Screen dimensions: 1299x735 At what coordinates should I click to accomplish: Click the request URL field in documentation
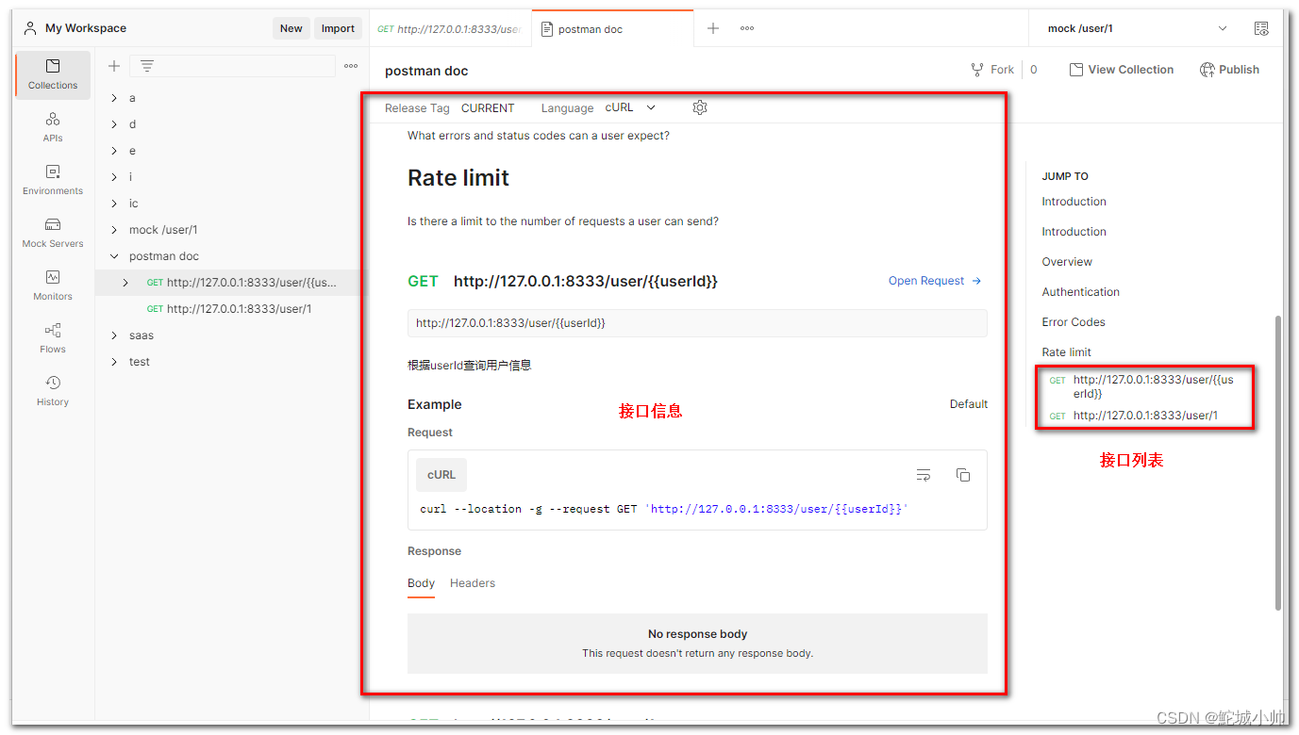[697, 323]
